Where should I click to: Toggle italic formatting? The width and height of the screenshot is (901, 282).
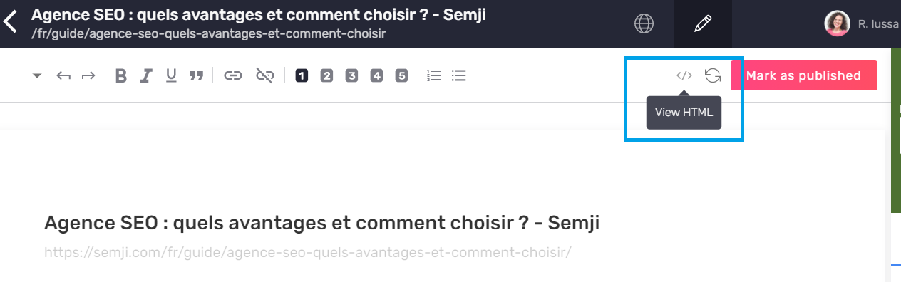[x=146, y=75]
